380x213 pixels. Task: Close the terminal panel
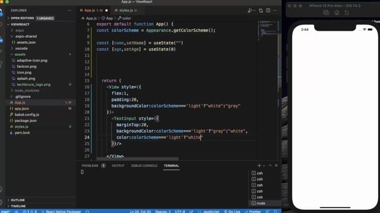276,166
